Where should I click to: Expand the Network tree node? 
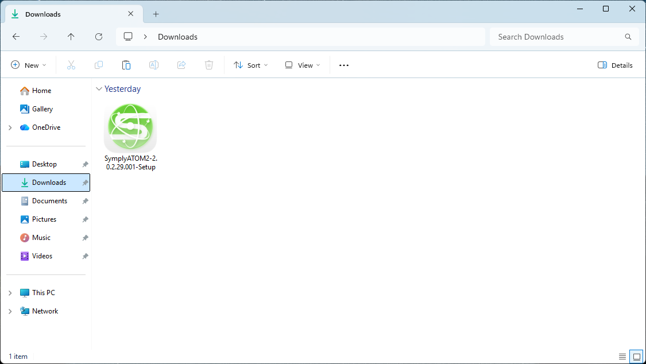(10, 311)
